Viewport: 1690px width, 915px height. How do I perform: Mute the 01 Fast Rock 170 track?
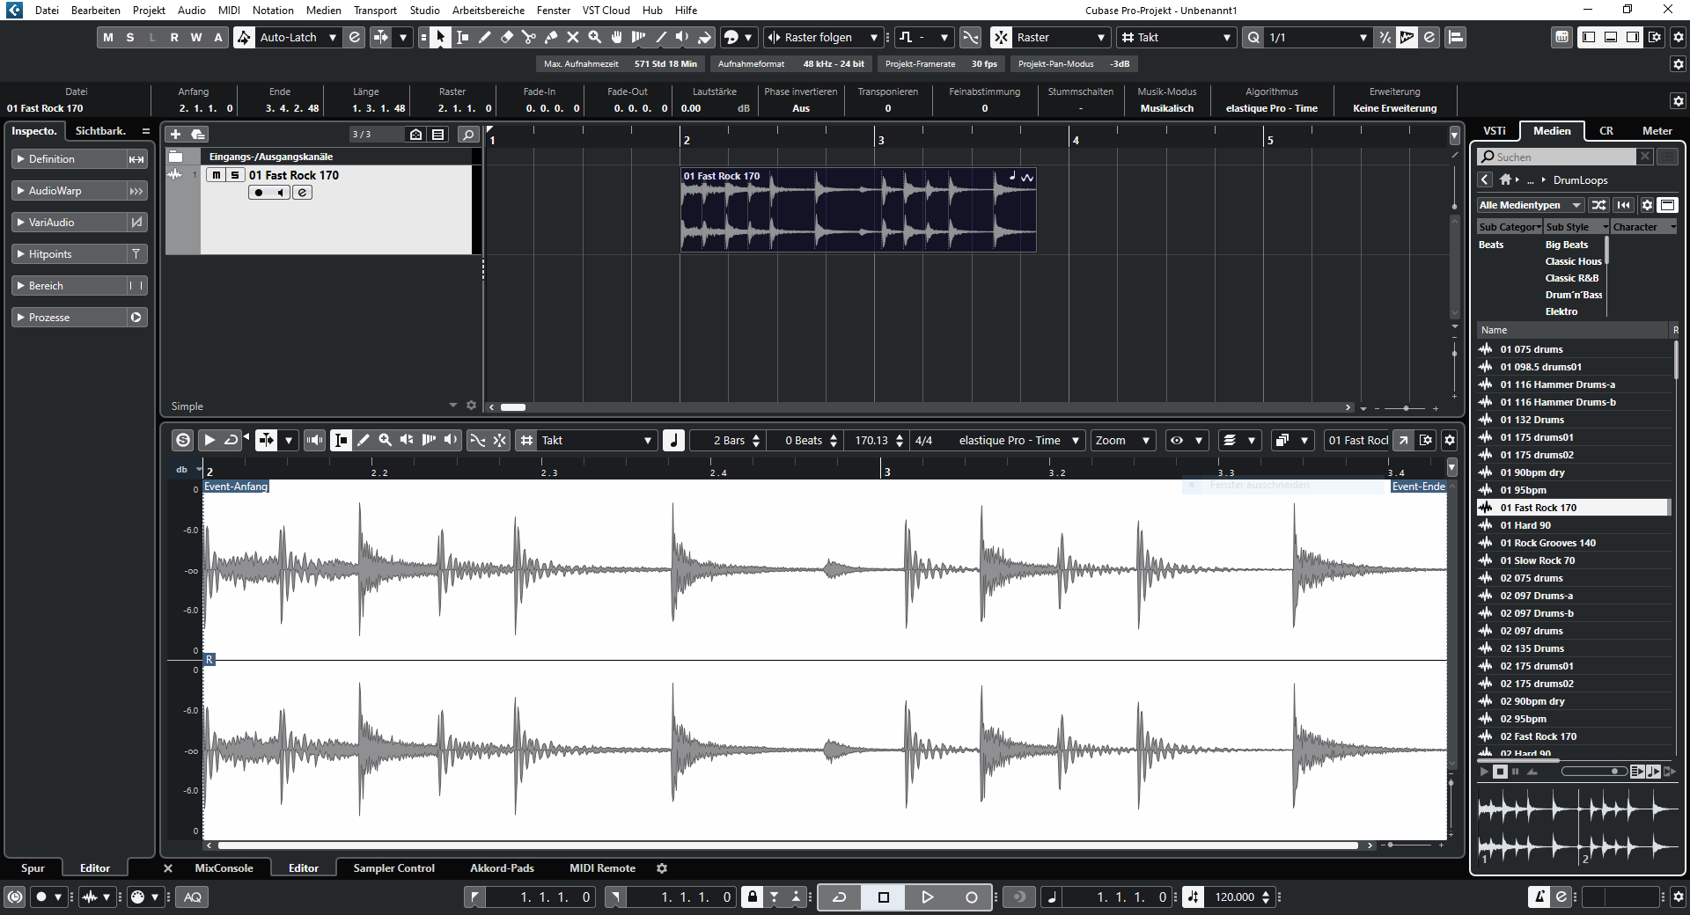point(216,175)
